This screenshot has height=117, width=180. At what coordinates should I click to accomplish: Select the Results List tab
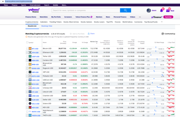click(x=32, y=26)
